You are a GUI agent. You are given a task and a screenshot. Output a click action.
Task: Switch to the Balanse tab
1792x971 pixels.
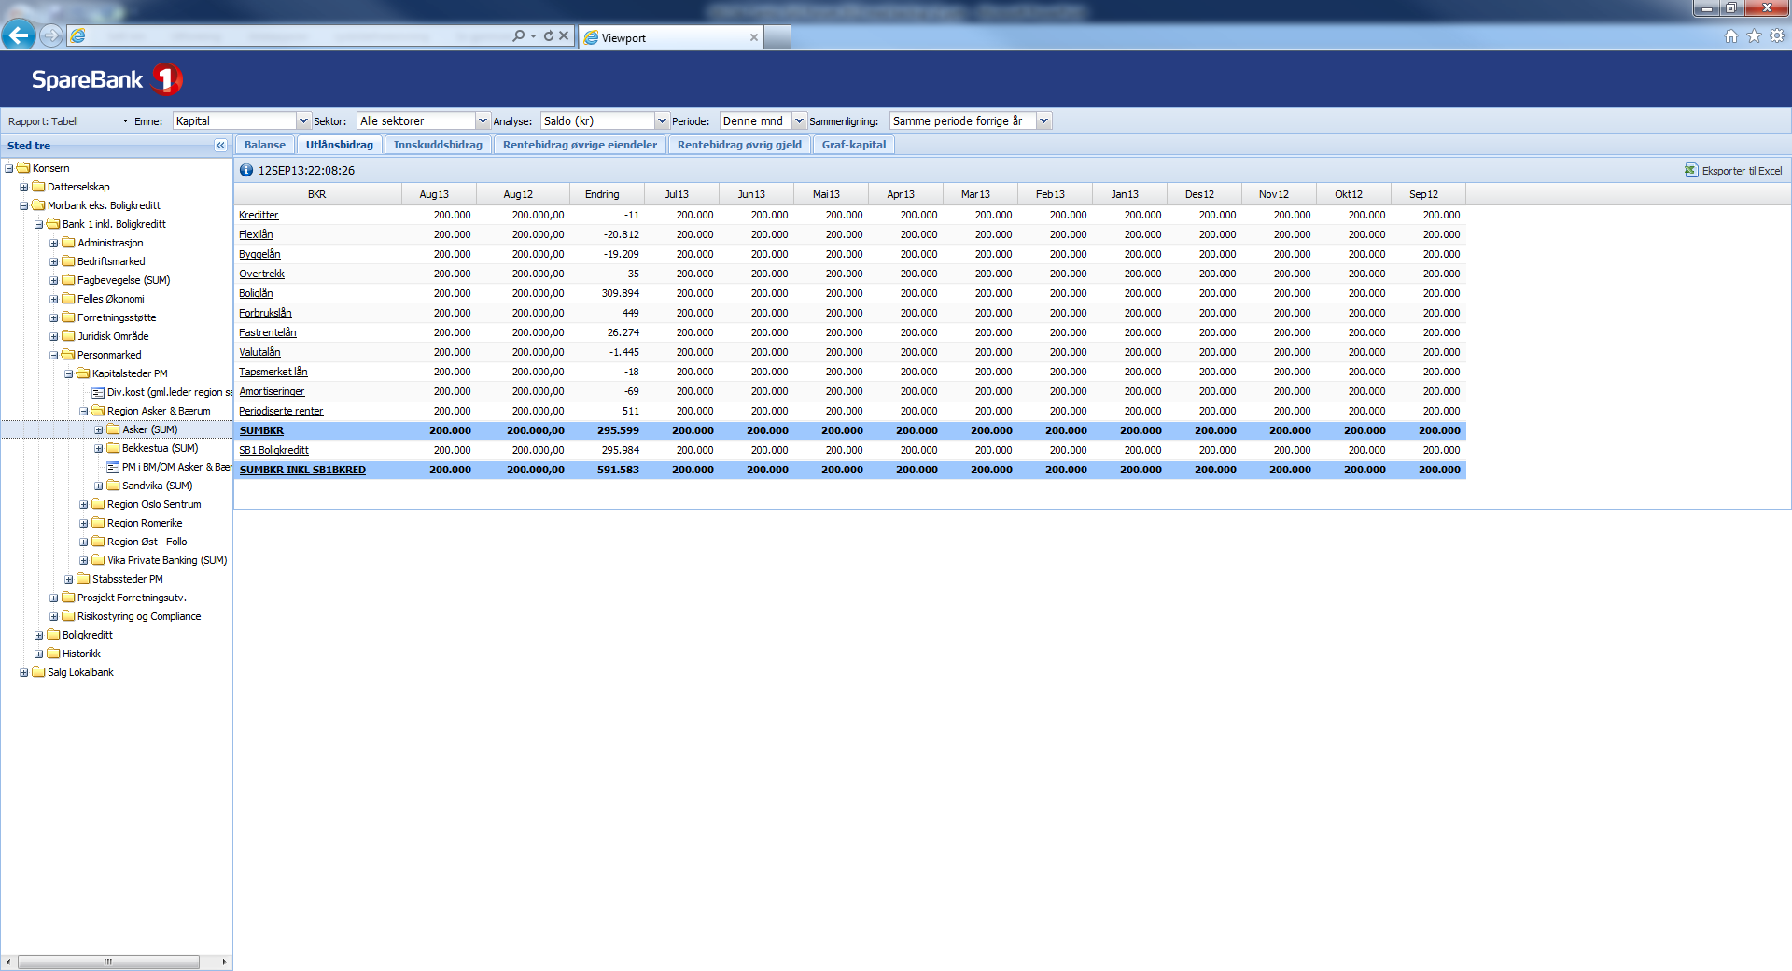click(x=265, y=145)
